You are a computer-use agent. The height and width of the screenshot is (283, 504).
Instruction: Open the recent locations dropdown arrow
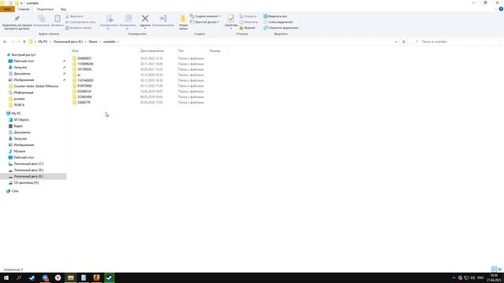(19, 42)
